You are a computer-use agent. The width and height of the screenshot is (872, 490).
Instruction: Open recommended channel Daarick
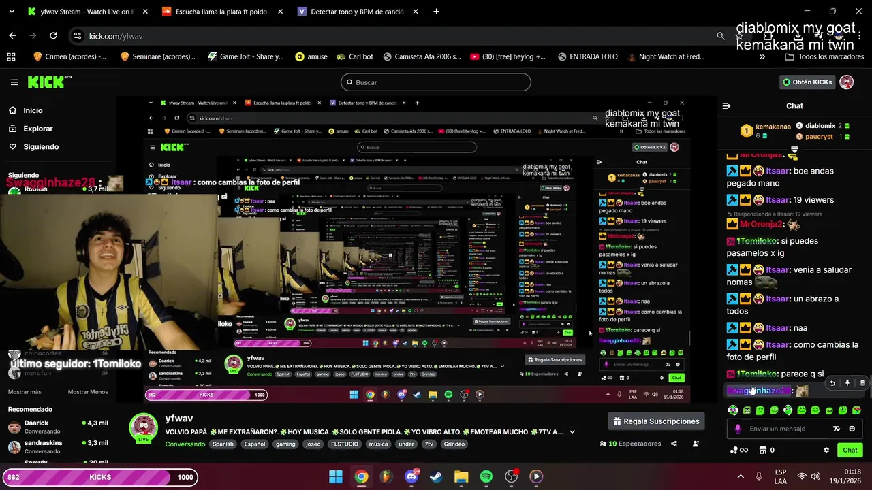point(58,427)
